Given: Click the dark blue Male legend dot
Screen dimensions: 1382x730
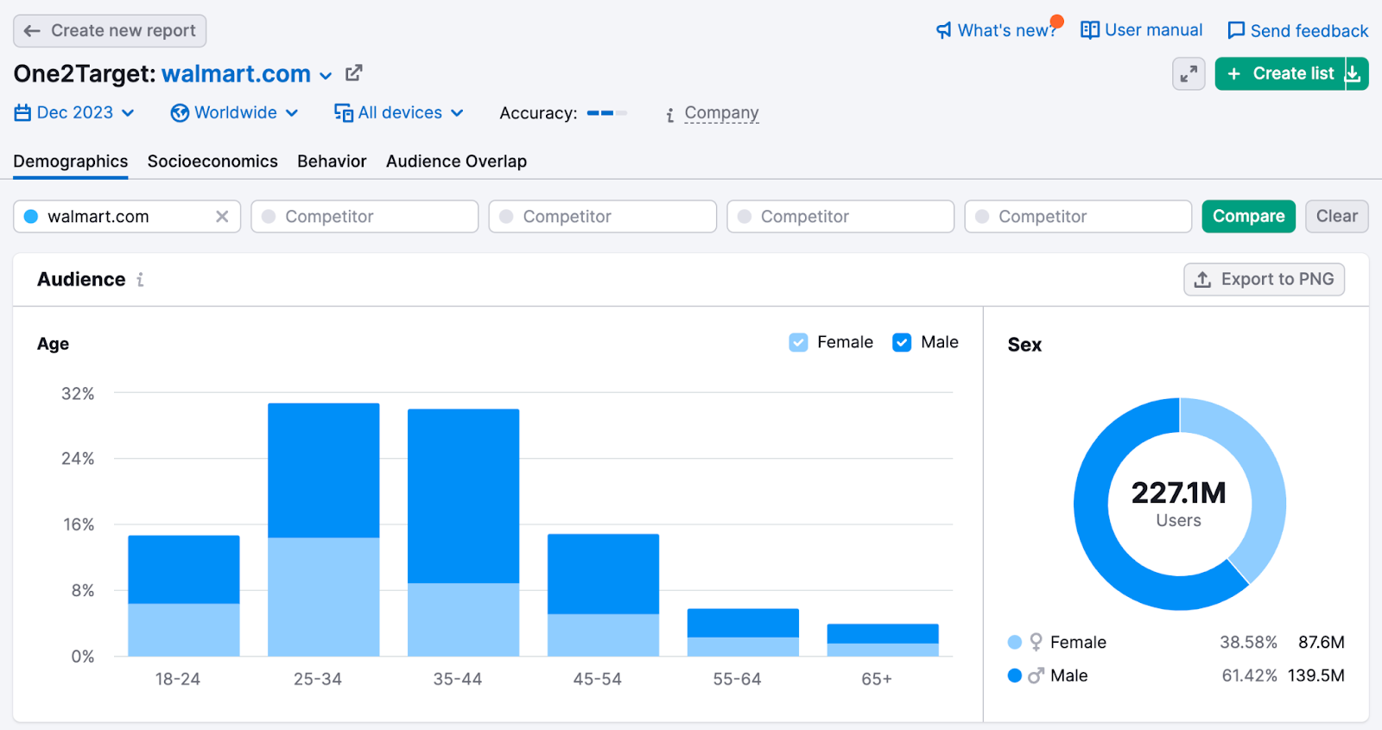Looking at the screenshot, I should [x=1015, y=676].
